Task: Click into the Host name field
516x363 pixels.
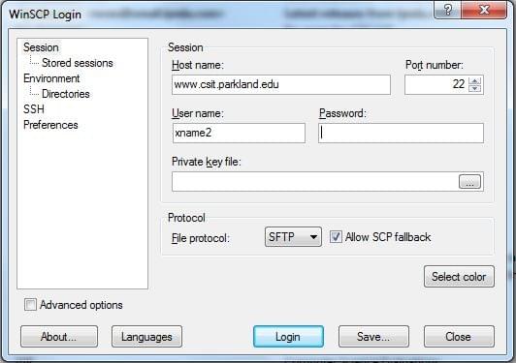Action: click(281, 84)
